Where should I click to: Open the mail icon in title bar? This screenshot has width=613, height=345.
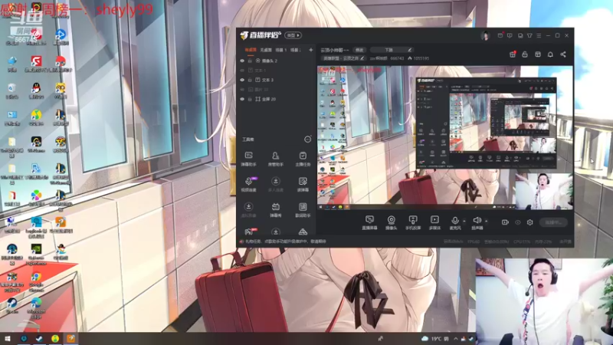500,35
